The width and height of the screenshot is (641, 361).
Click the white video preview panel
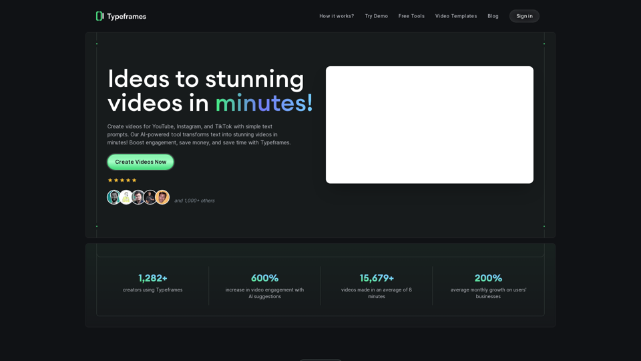click(x=429, y=125)
